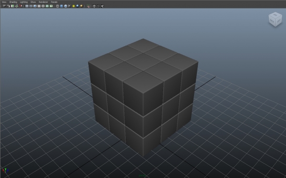Select the gray cube model in the viewport
286x178 pixels.
tap(143, 98)
